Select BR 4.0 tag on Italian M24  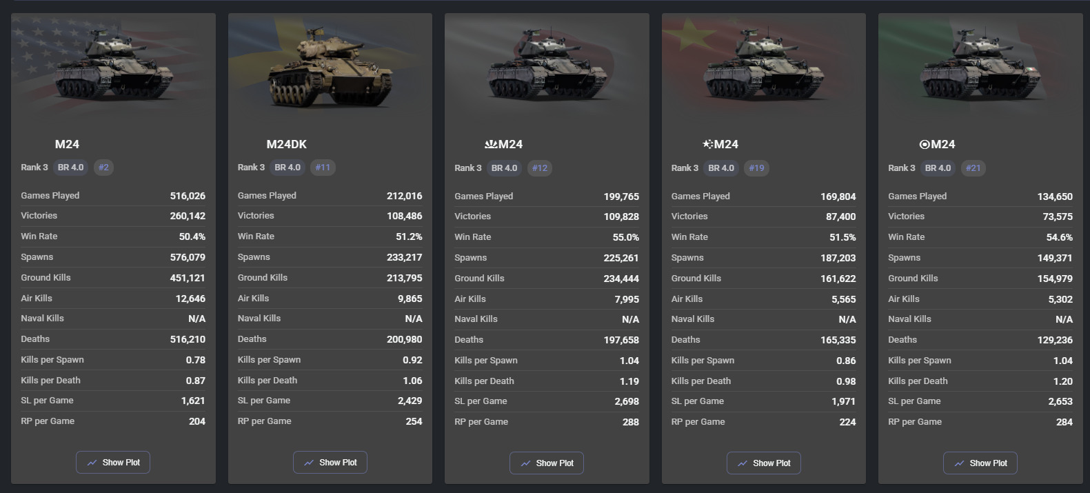[x=938, y=168]
